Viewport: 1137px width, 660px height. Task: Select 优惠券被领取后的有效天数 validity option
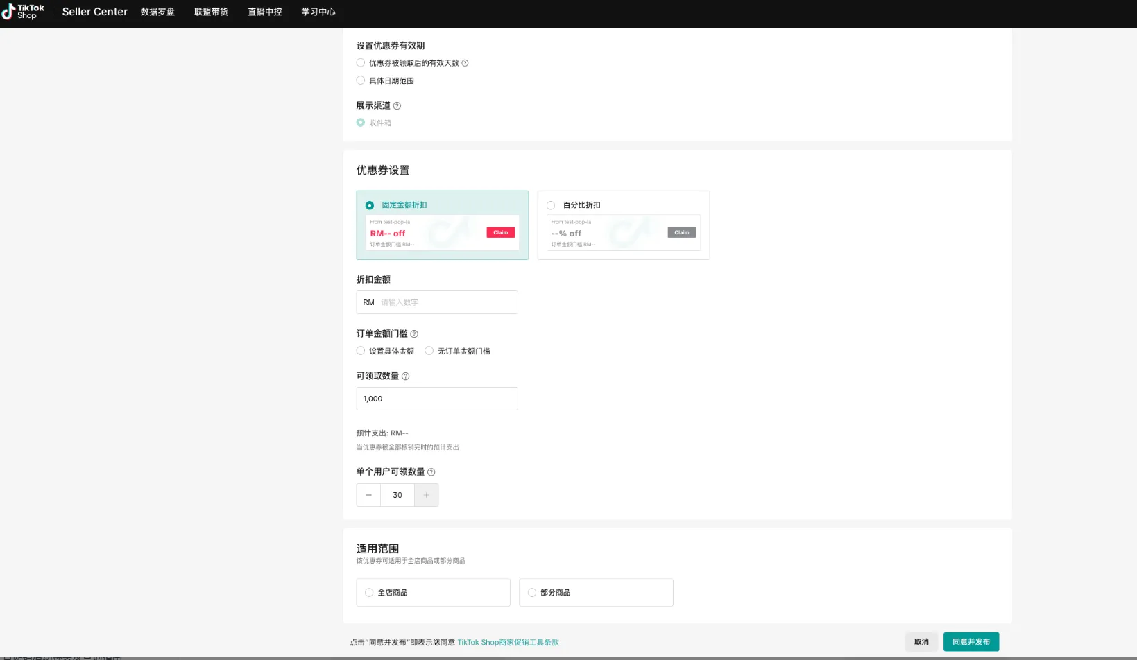[x=361, y=63]
